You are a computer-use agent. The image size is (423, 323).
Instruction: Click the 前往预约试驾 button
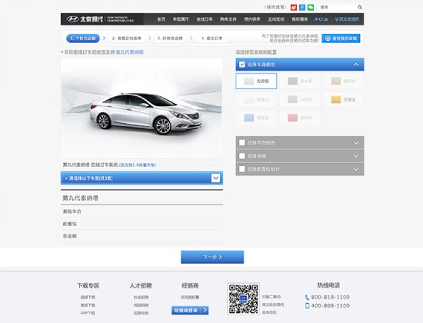click(x=341, y=38)
